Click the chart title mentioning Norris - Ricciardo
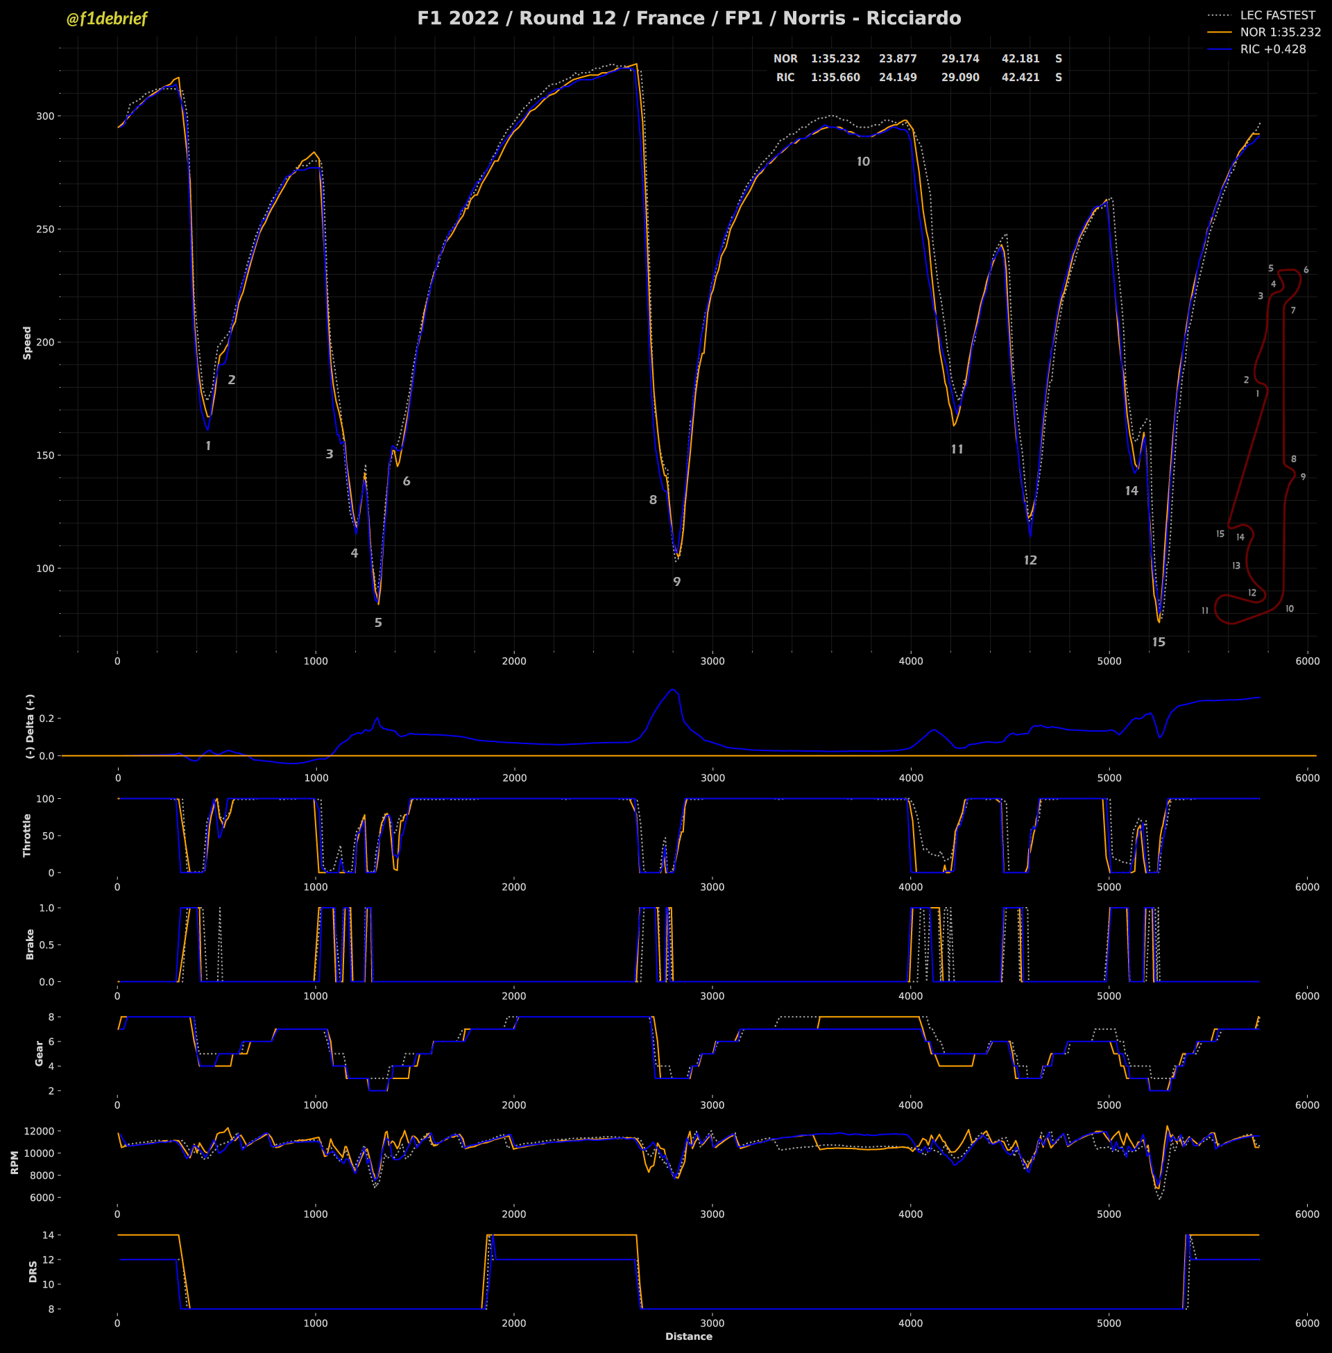Screen dimensions: 1332x1353 point(688,18)
